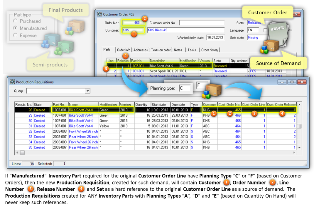This screenshot has width=314, height=209.
Task: Click the vertical scrollbar thumb in requisitions list
Action: (x=299, y=126)
